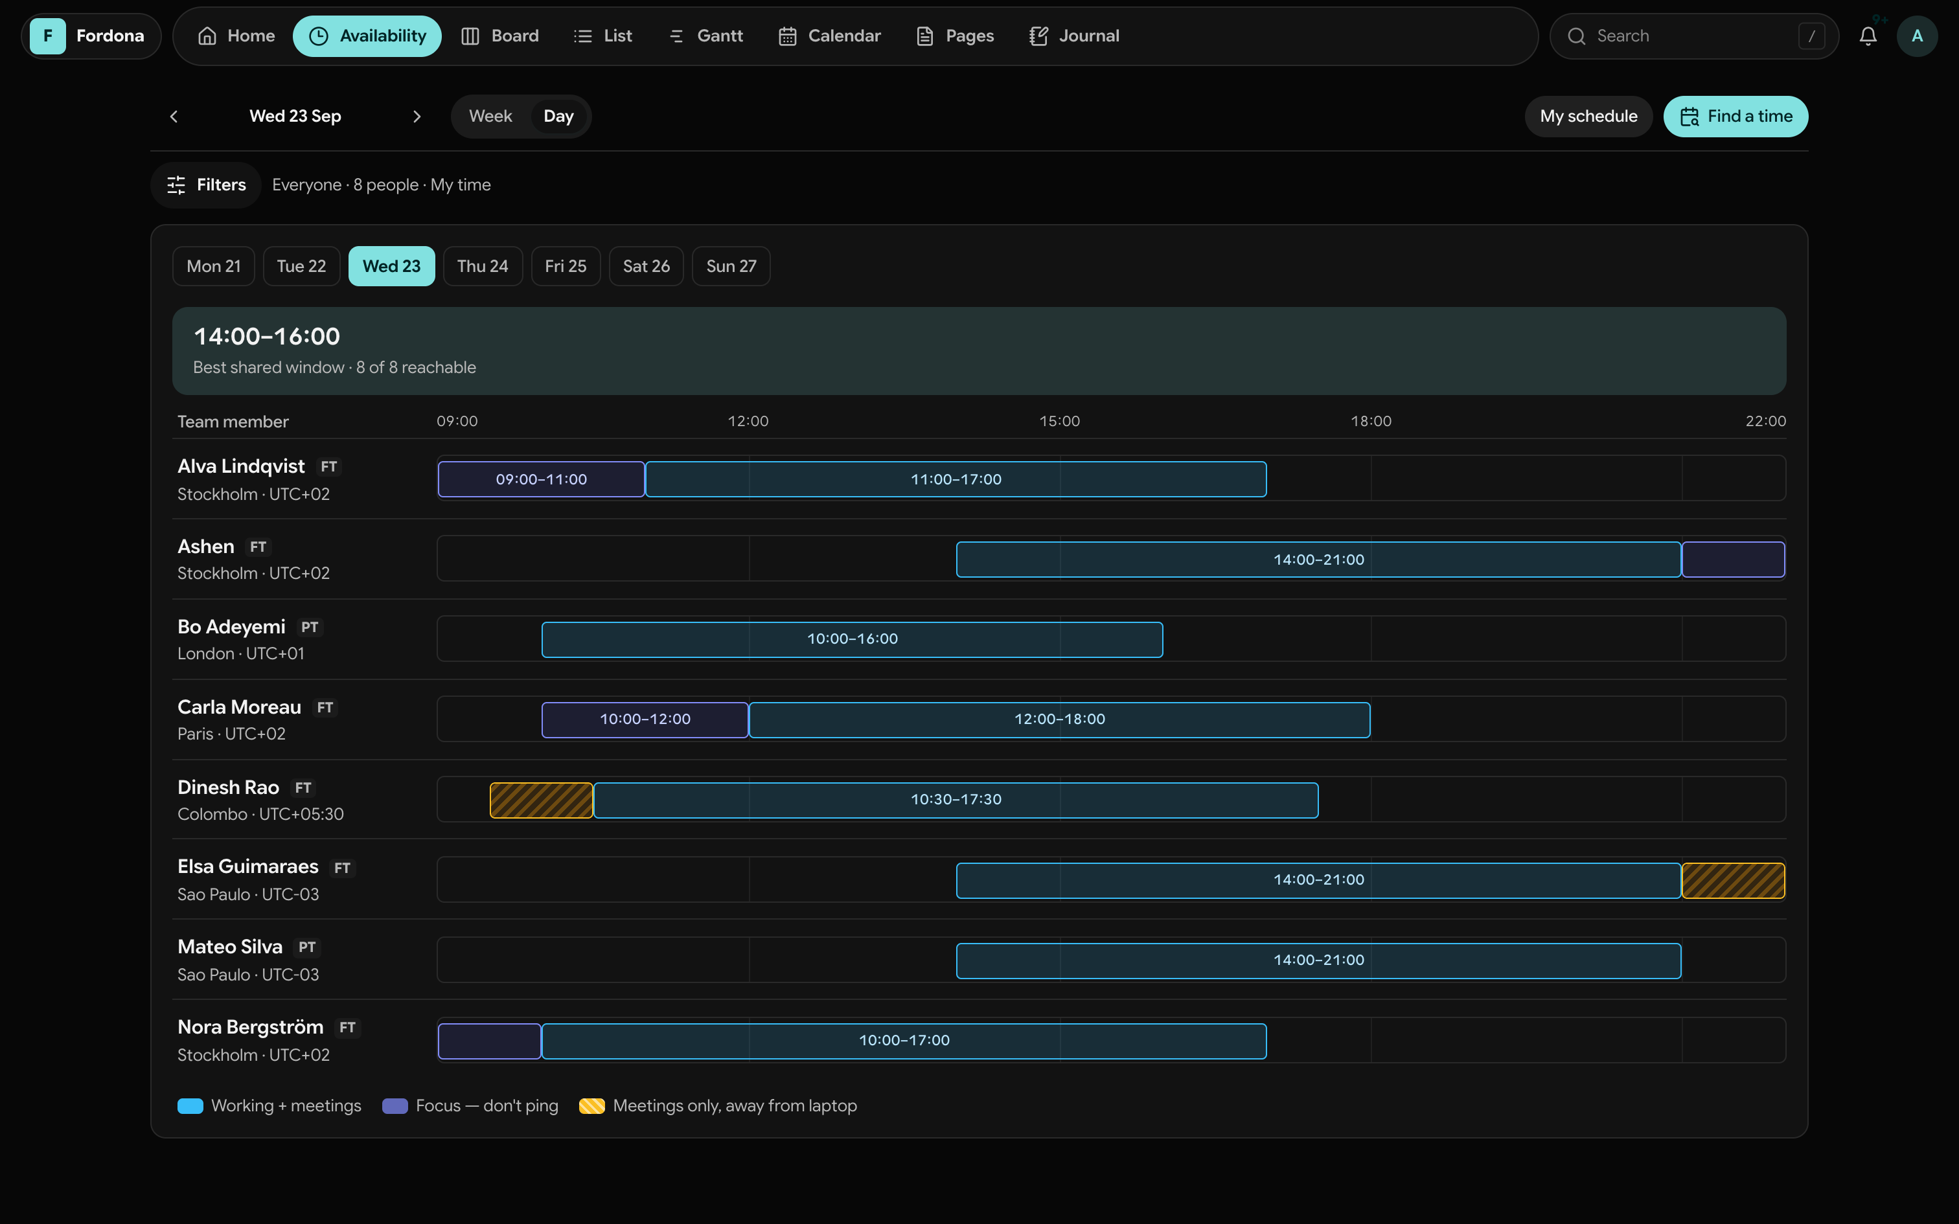
Task: Click Nora Bergström's 10:00–17:00 block
Action: (904, 1041)
